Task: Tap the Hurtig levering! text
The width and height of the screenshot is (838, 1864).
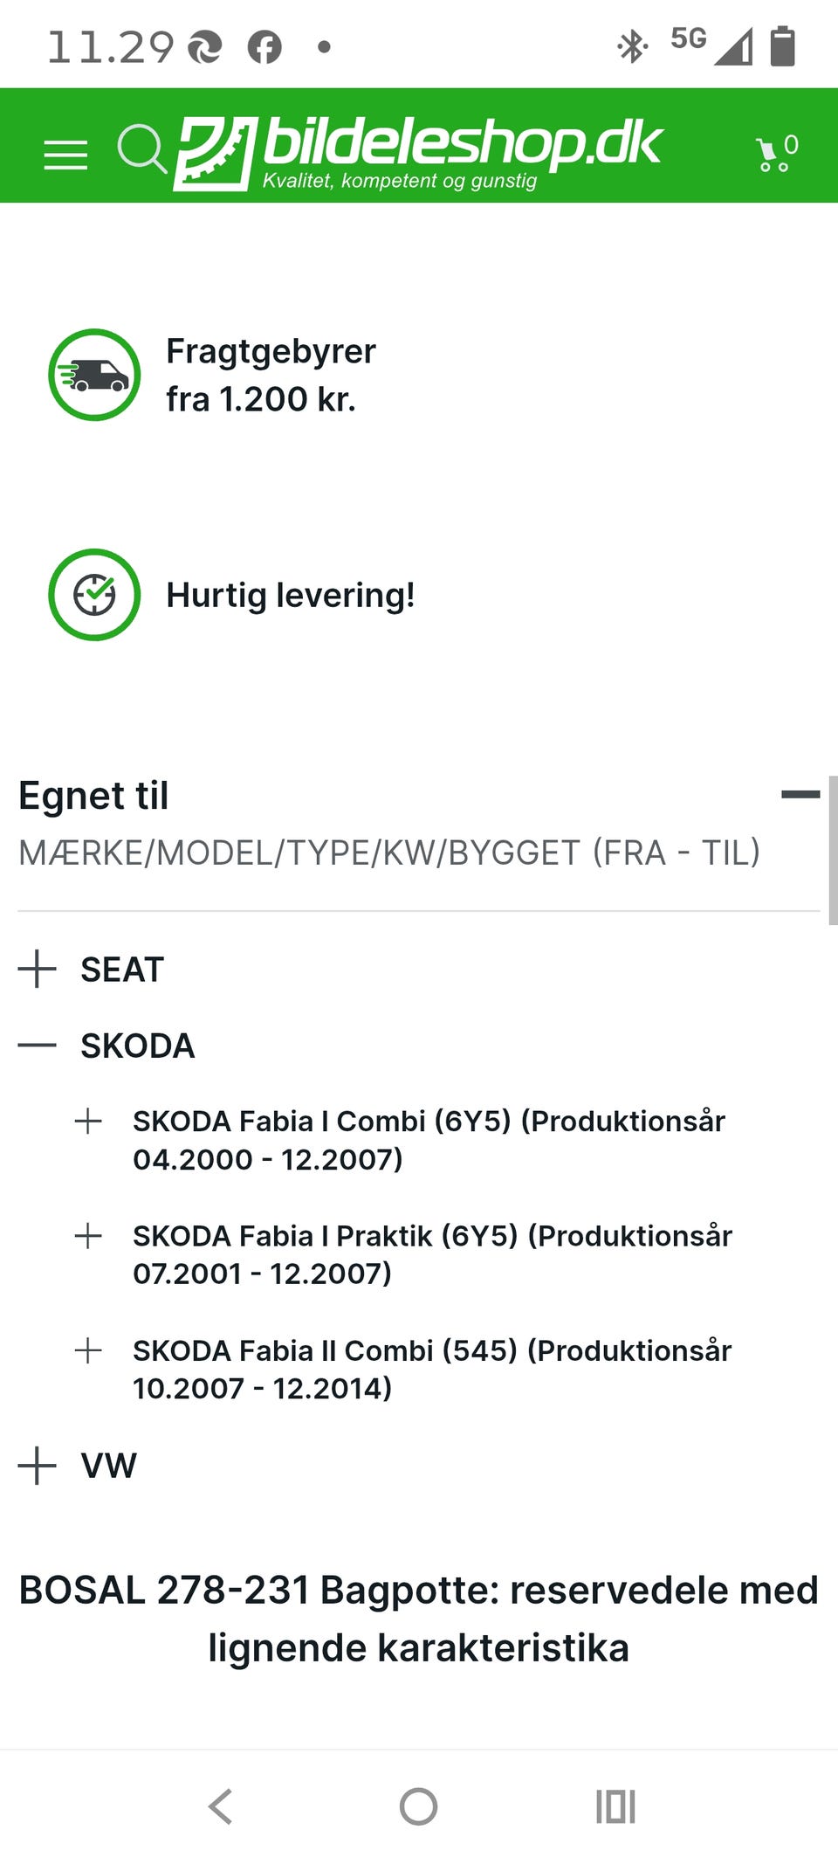Action: (290, 595)
